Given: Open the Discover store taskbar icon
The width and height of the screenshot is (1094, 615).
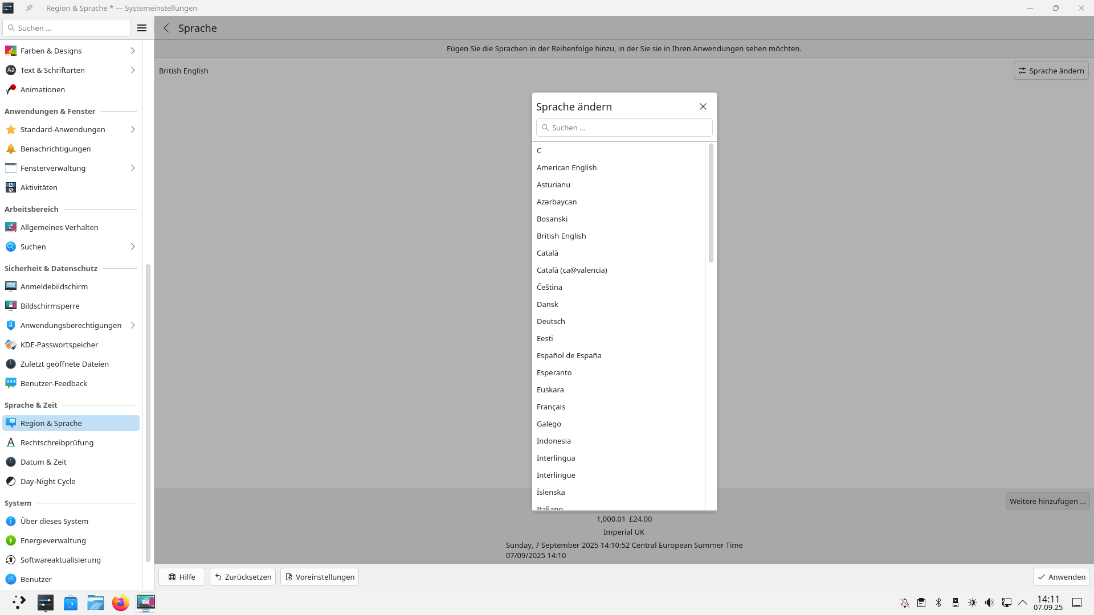Looking at the screenshot, I should [70, 602].
